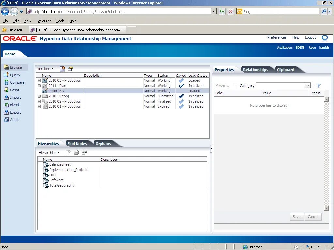
Task: Click the Load Status column header
Action: [198, 76]
